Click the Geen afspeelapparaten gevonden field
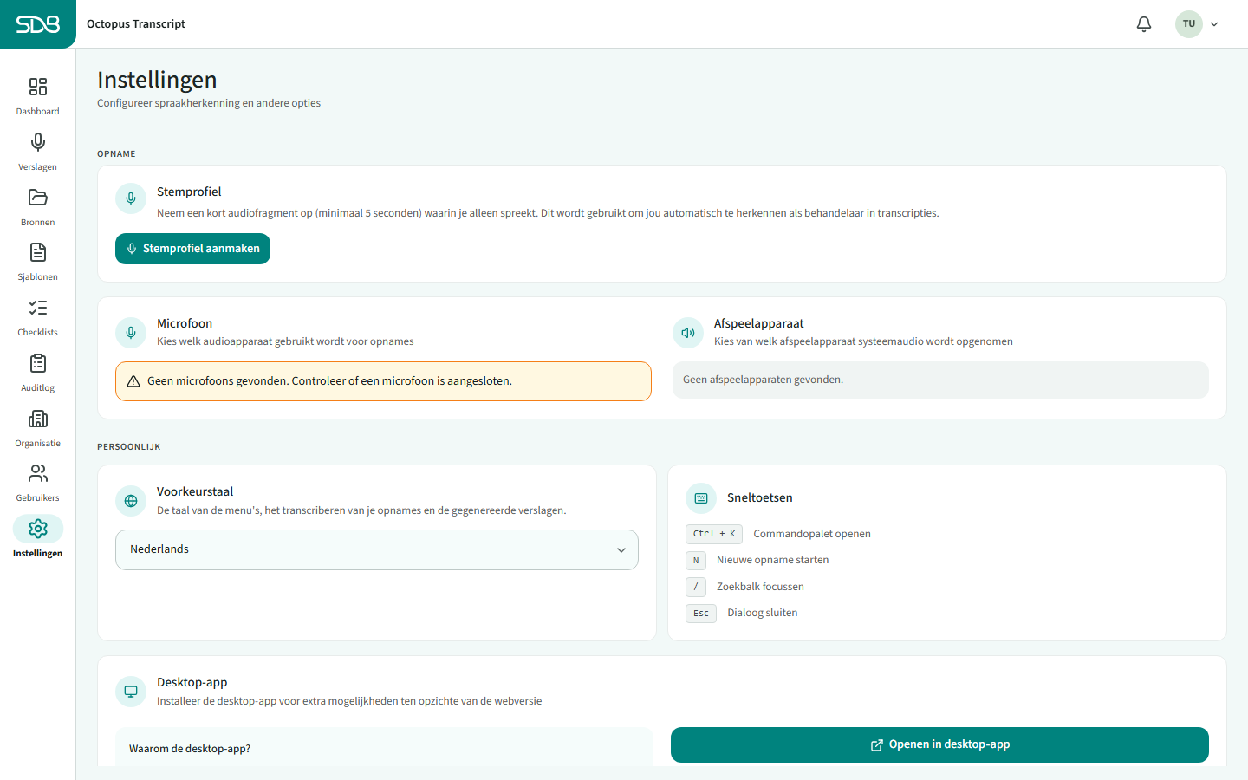This screenshot has height=780, width=1248. click(x=940, y=380)
